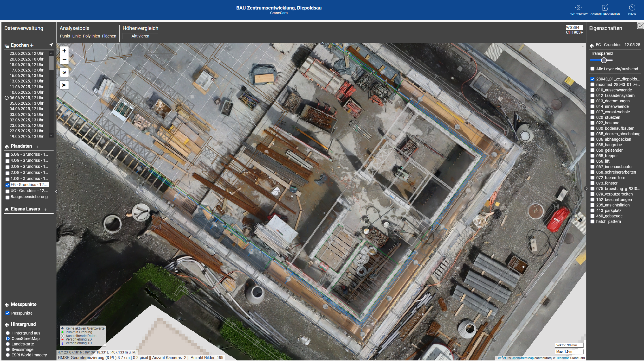
Task: Open the PDF Preview eye icon
Action: pyautogui.click(x=578, y=8)
